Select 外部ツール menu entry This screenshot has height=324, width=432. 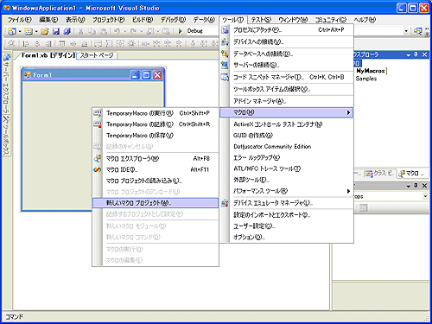(x=287, y=180)
